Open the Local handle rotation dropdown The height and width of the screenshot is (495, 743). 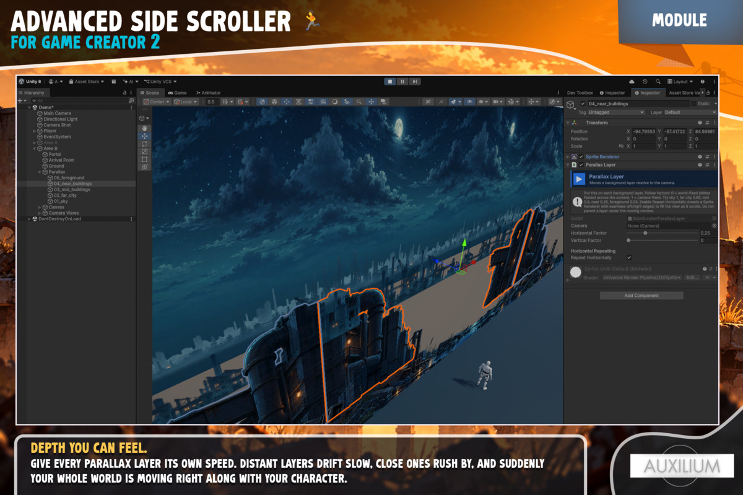click(186, 101)
